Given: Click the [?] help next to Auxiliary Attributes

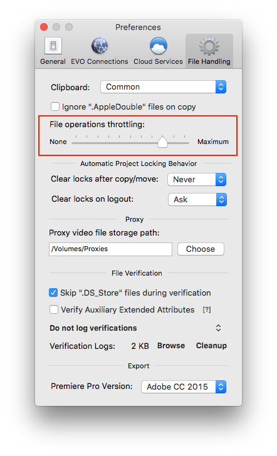Looking at the screenshot, I should click(207, 310).
